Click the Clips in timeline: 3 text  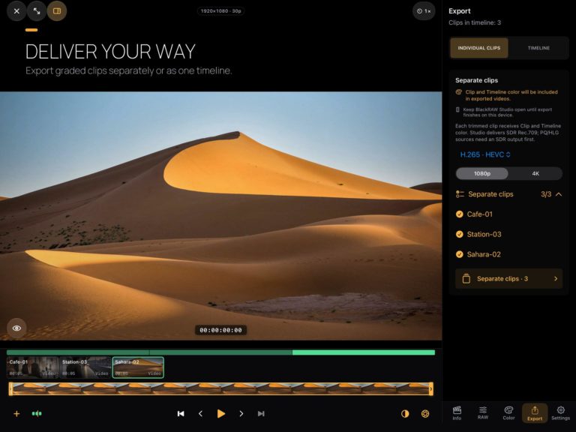(x=475, y=22)
